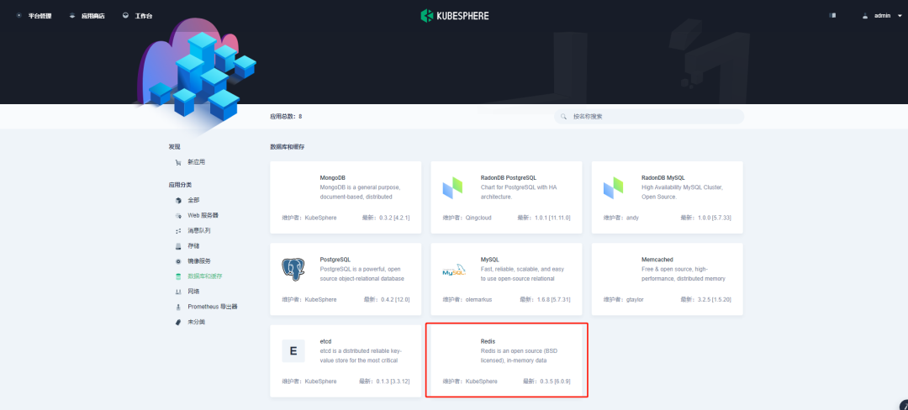Open the RadonDB MySQL app title
The image size is (908, 410).
tap(663, 177)
